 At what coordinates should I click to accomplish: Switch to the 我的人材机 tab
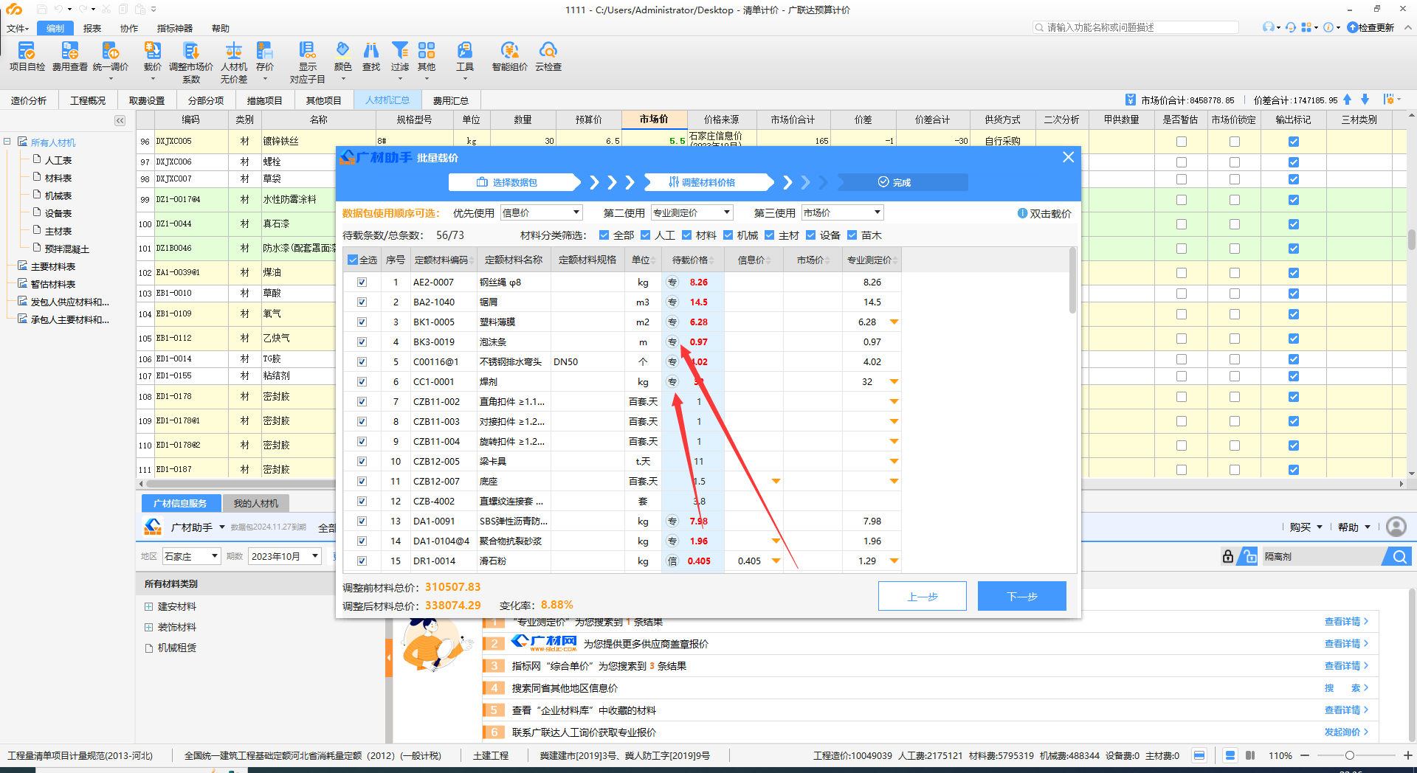tap(256, 503)
